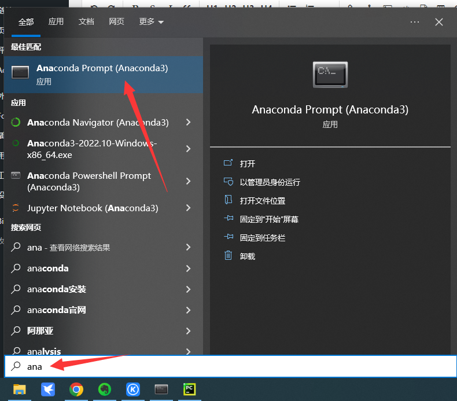Choose 以管理员身份运行
Viewport: 457px width, 401px height.
coord(270,182)
